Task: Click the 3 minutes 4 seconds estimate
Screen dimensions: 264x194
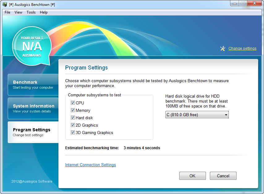Action: tap(142, 148)
